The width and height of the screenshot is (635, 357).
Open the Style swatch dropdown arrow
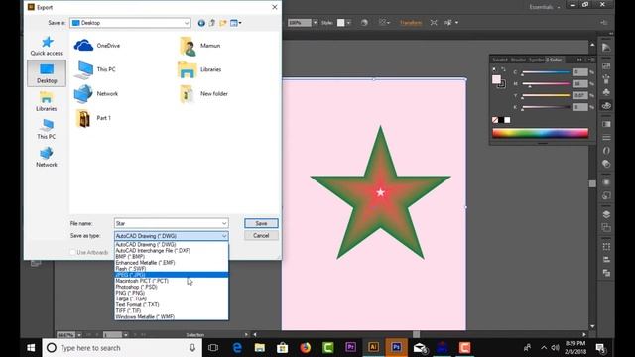tap(348, 23)
